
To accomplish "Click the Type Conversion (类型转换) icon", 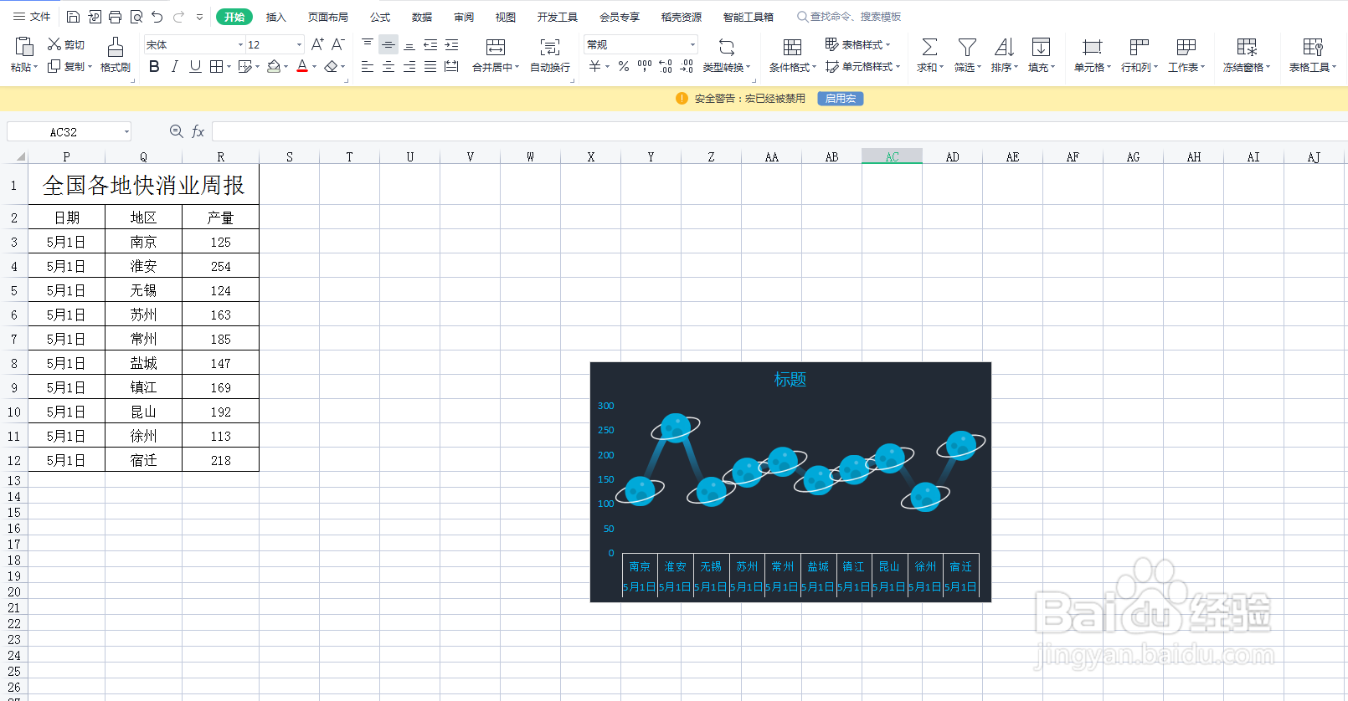I will [x=727, y=47].
